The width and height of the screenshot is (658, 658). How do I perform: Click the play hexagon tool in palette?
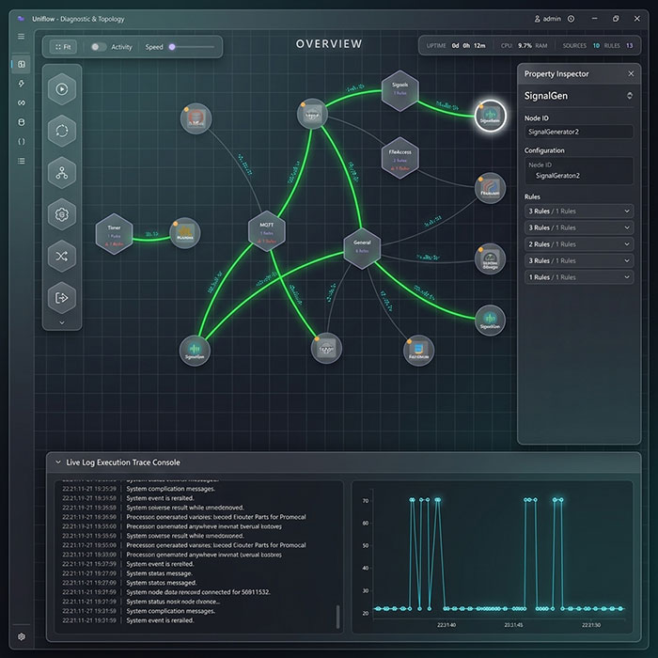[x=62, y=89]
